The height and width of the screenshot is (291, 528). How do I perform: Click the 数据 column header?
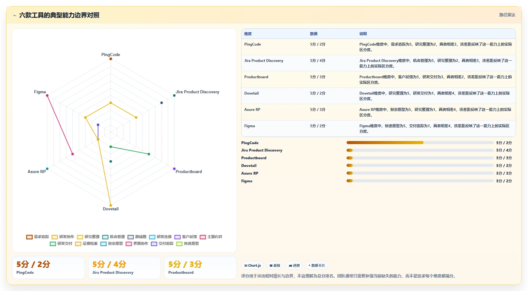tap(314, 34)
